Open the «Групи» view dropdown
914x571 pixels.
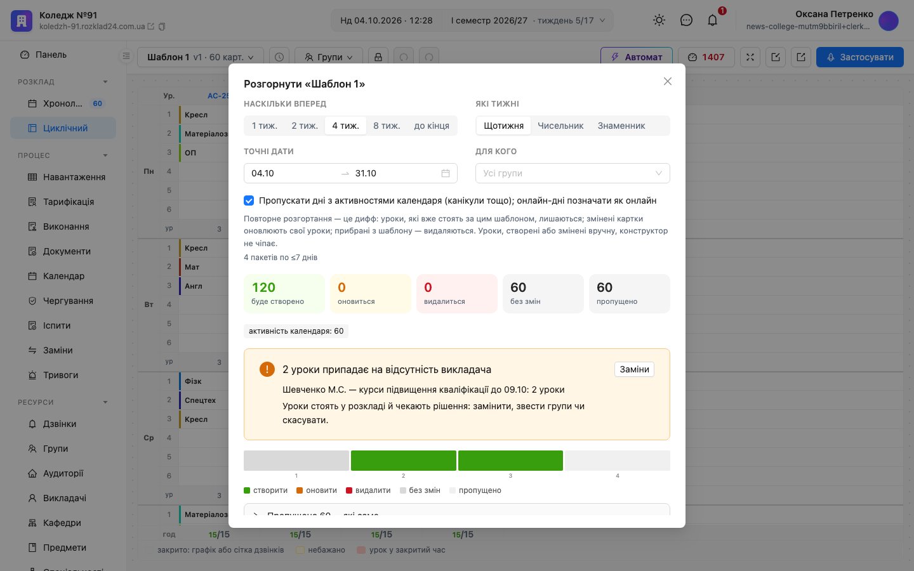click(x=329, y=57)
